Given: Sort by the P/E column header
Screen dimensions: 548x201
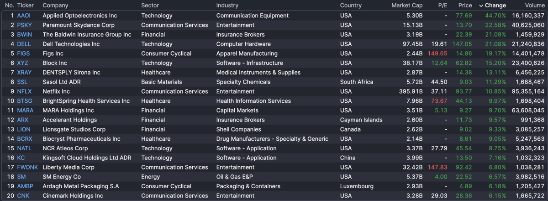Looking at the screenshot, I should (443, 5).
